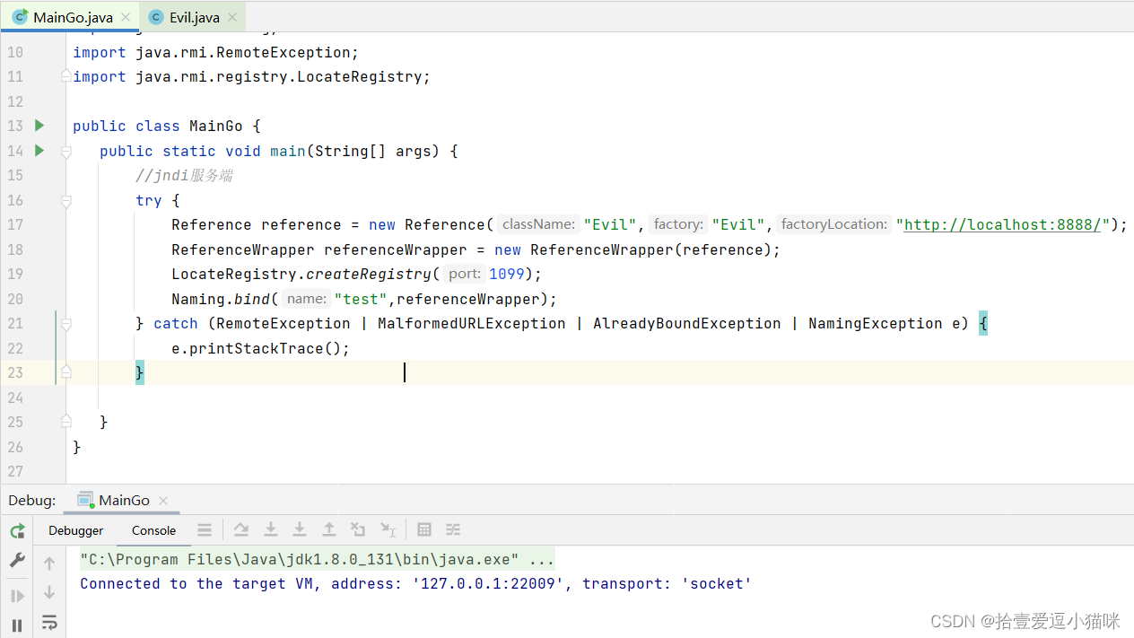Open debugger settings wrench

[17, 561]
